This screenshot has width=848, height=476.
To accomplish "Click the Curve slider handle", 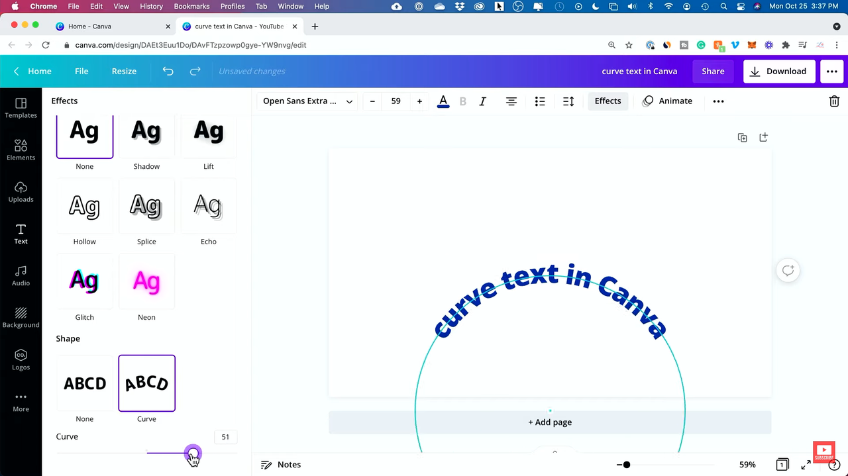I will pos(193,453).
